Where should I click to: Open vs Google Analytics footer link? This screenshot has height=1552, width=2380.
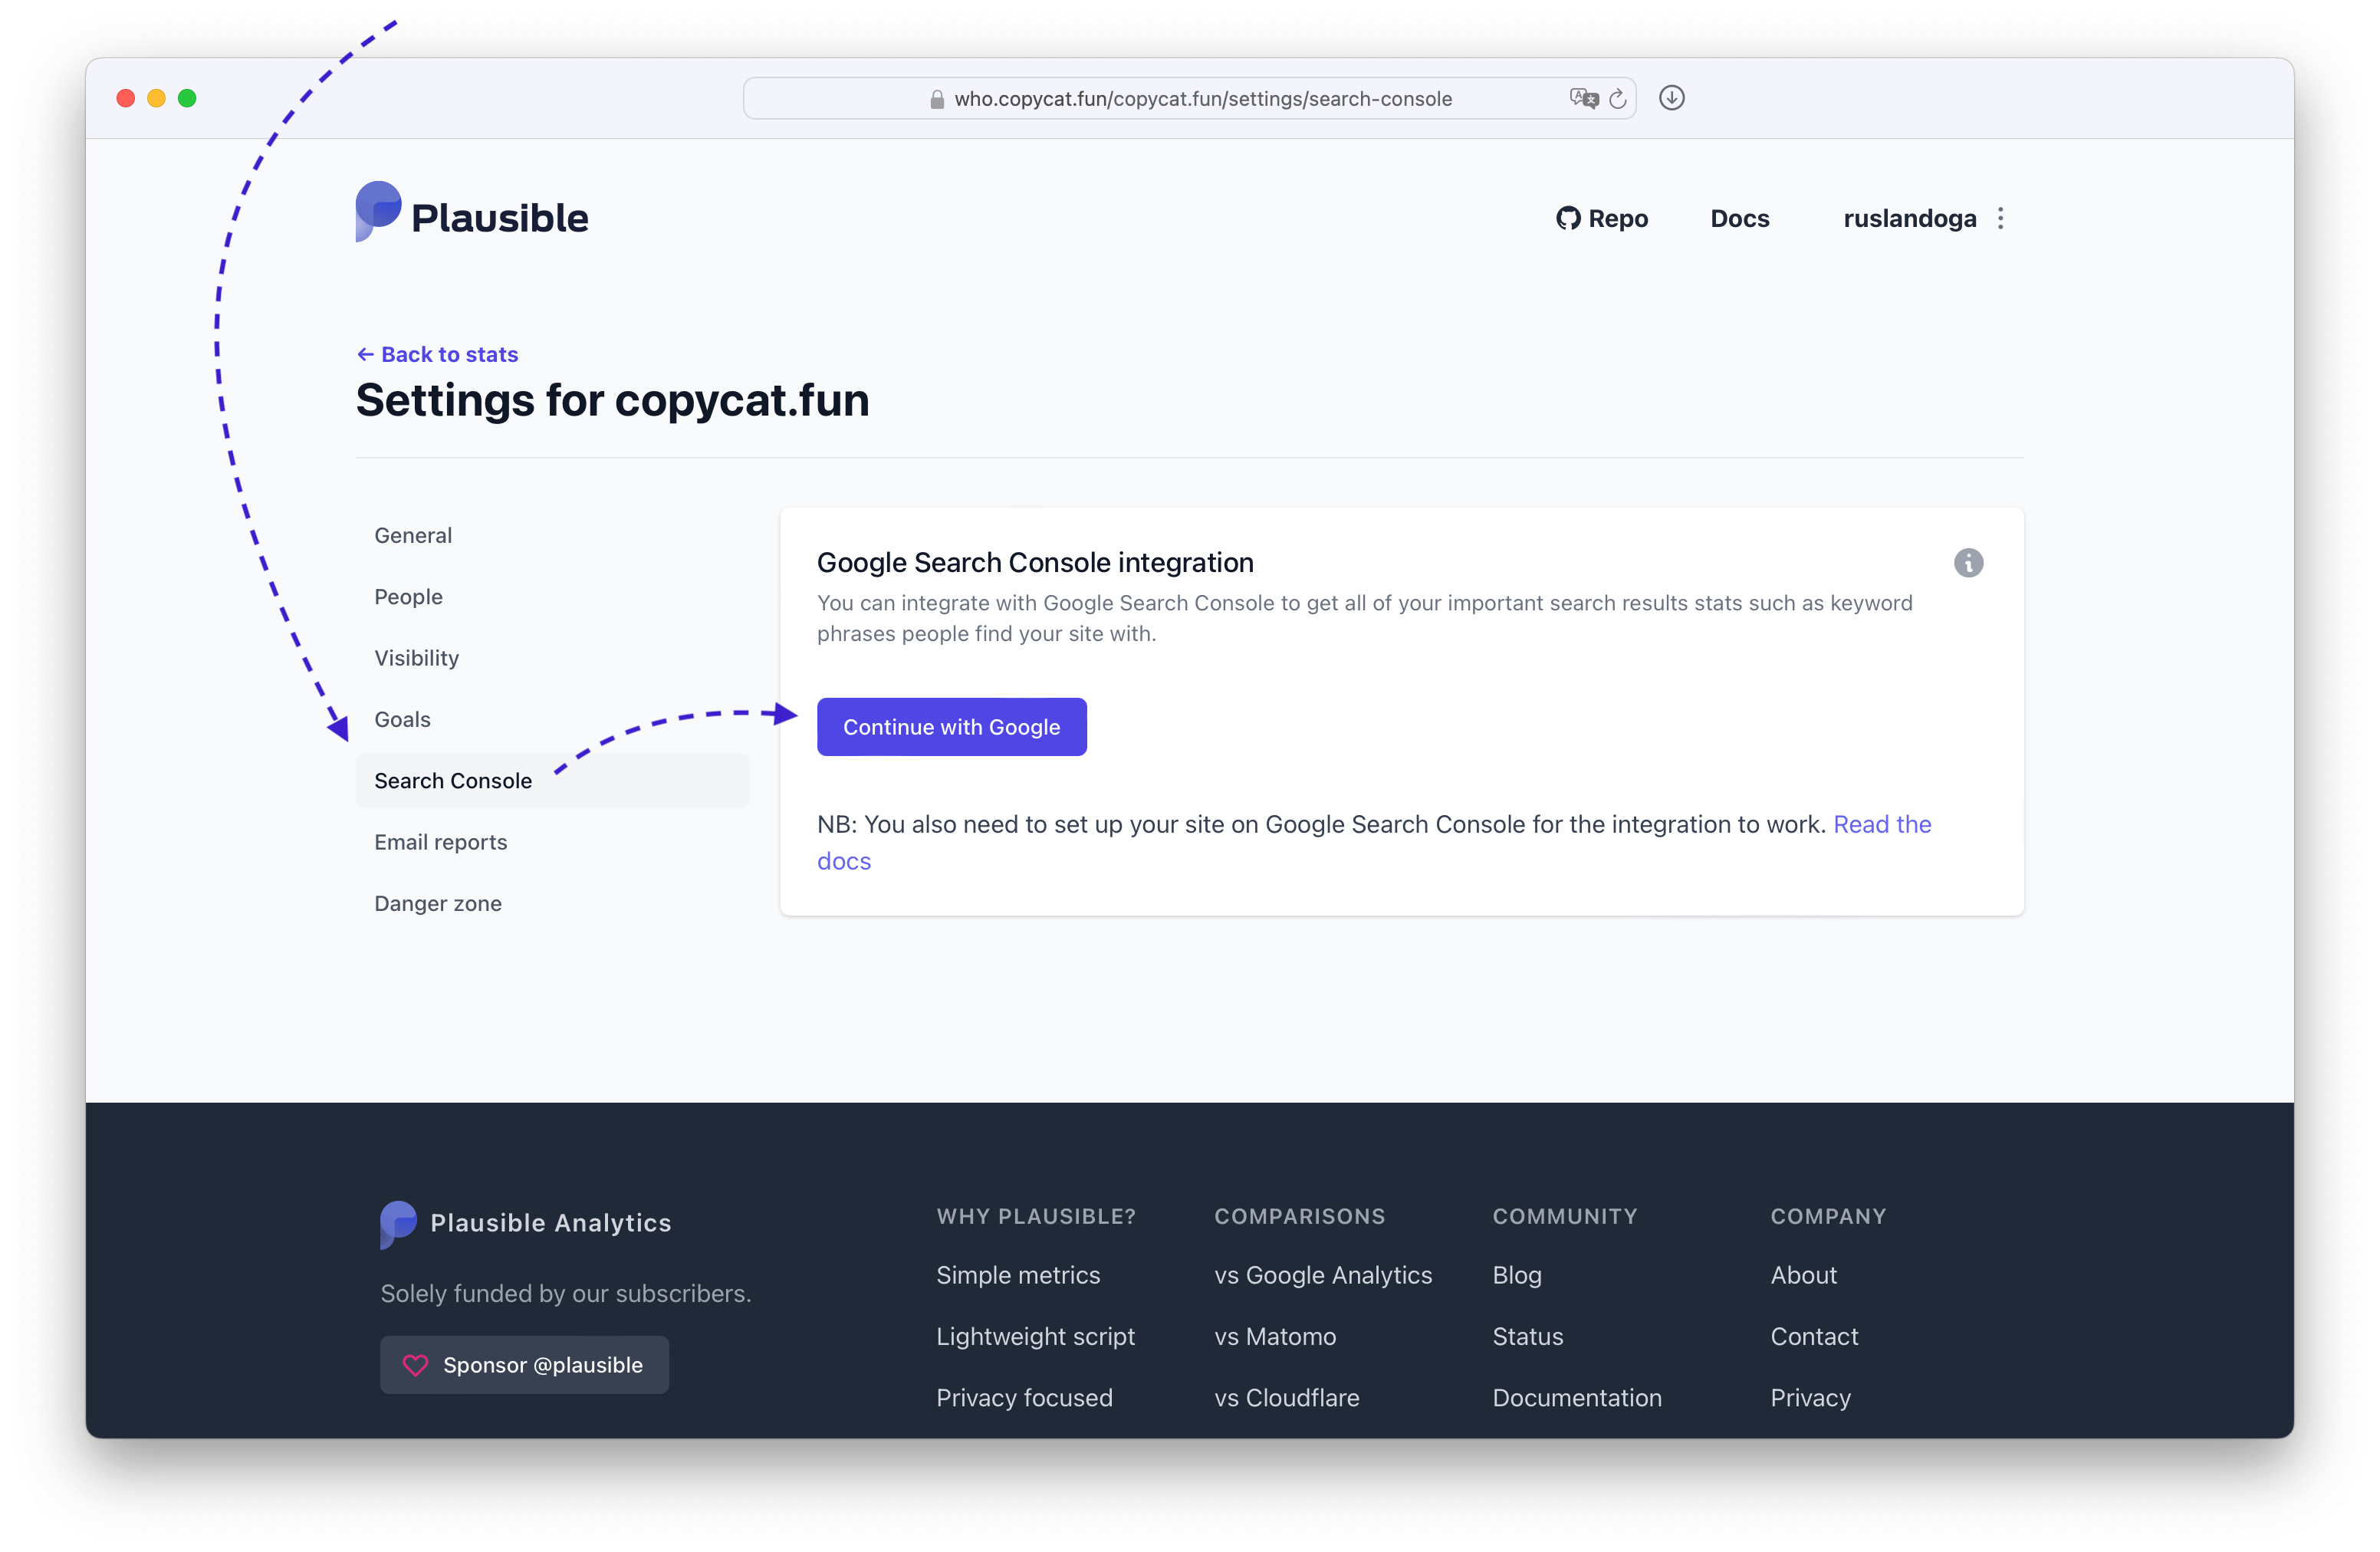tap(1323, 1275)
